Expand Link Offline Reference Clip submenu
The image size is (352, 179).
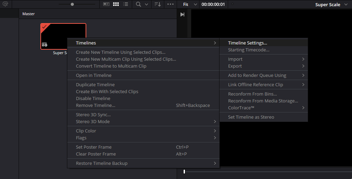[264, 84]
